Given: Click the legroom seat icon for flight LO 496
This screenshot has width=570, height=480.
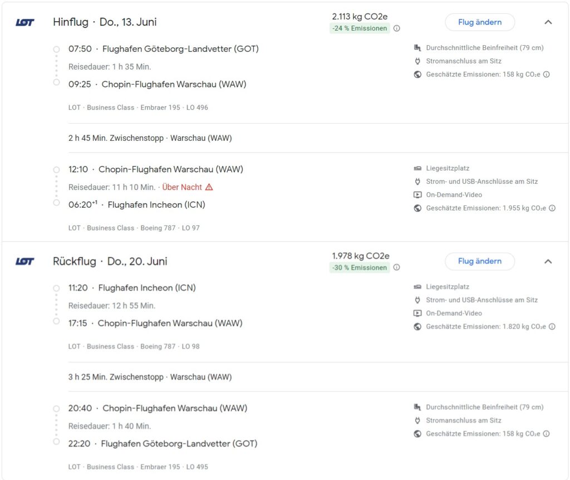Looking at the screenshot, I should (x=417, y=48).
